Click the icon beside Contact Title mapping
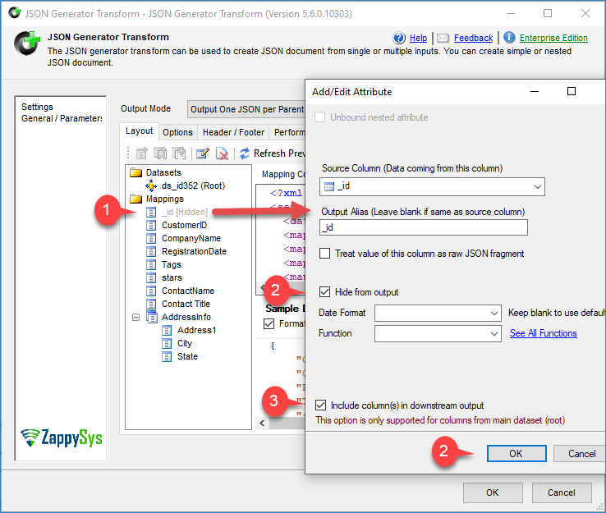 [151, 304]
